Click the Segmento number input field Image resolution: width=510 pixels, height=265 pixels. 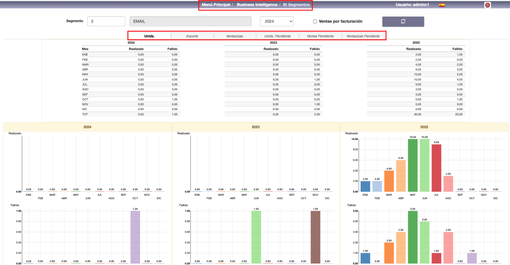(x=106, y=21)
